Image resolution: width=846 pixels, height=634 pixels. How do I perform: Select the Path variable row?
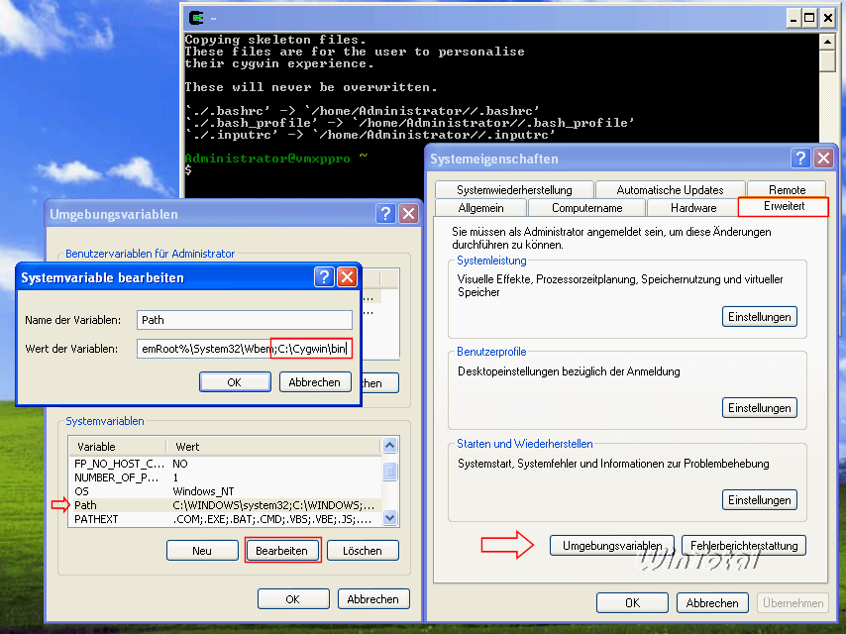click(x=226, y=505)
